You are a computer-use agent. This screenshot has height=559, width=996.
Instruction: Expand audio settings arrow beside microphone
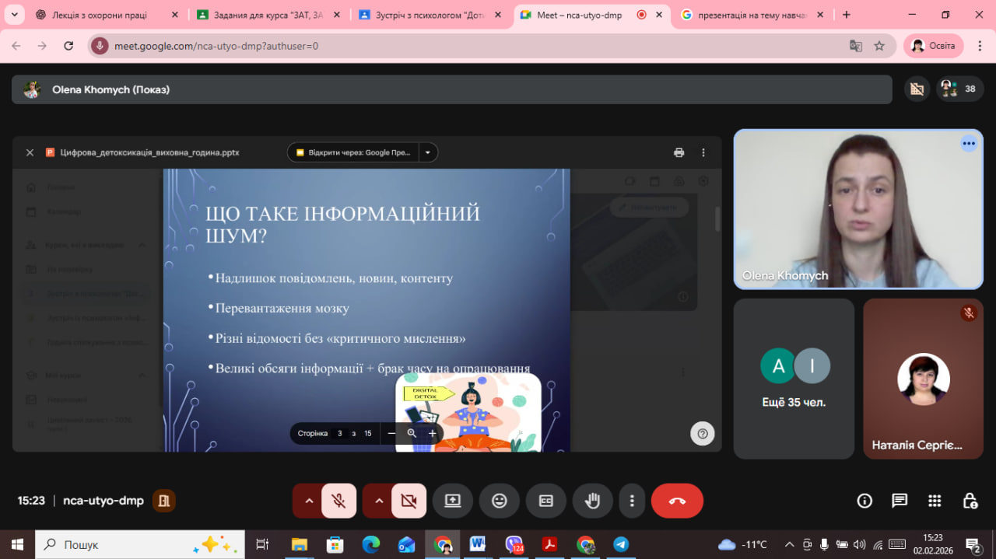[309, 501]
